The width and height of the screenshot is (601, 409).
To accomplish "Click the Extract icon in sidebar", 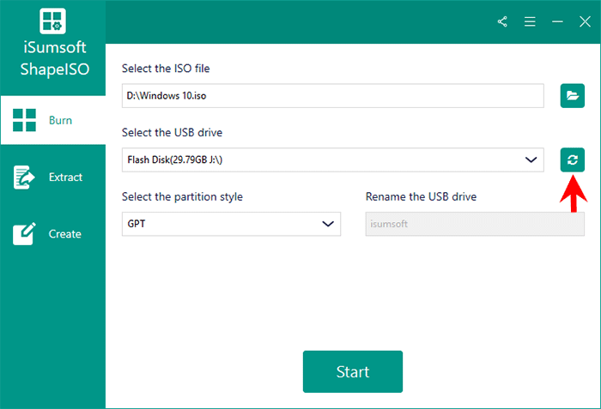I will pos(25,177).
